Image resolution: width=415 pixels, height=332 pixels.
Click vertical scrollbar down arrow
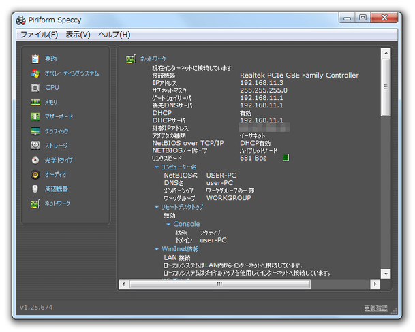pos(386,273)
